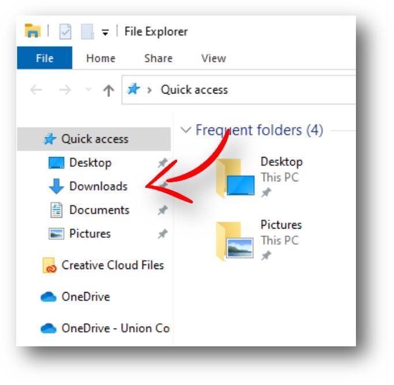Switch to the View ribbon tab
Viewport: 394px width, 385px height.
click(x=213, y=58)
